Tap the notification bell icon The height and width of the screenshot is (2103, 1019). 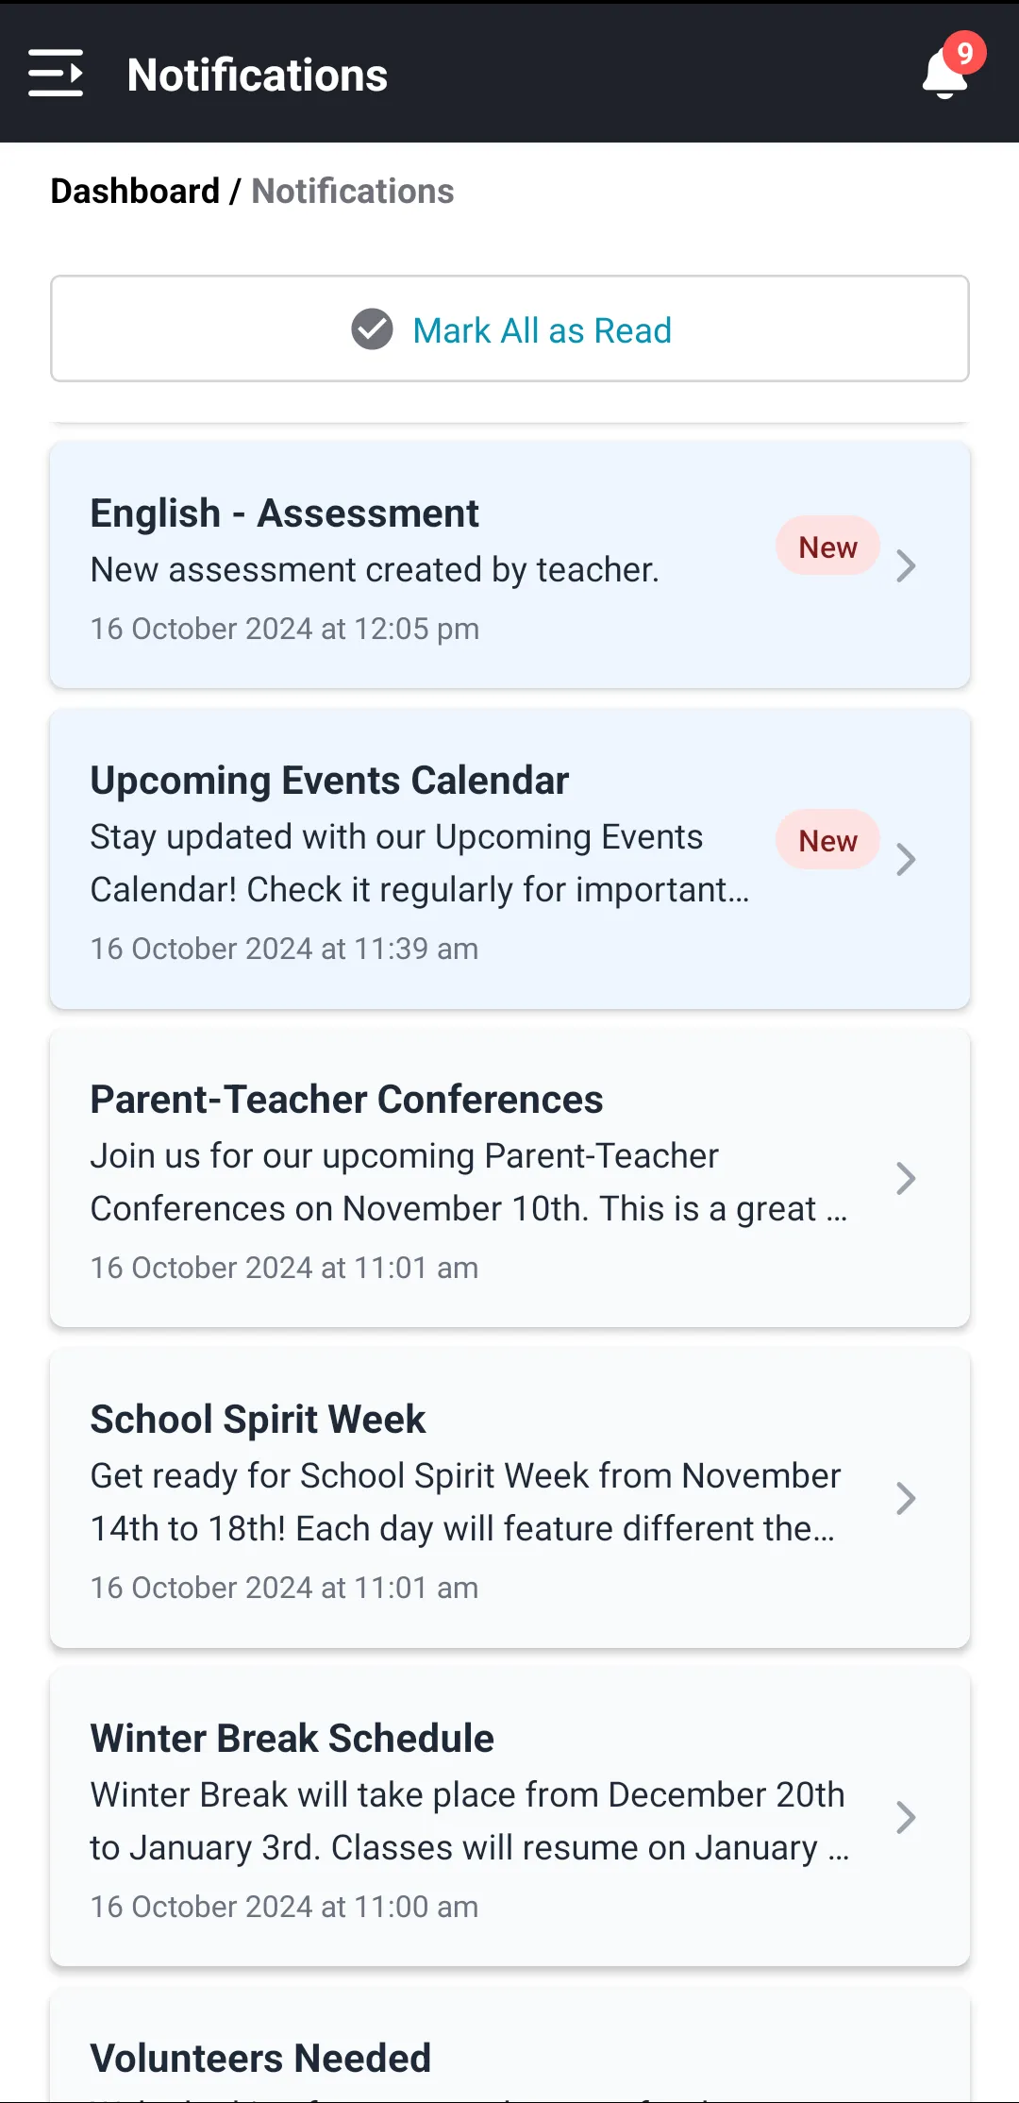click(x=945, y=75)
